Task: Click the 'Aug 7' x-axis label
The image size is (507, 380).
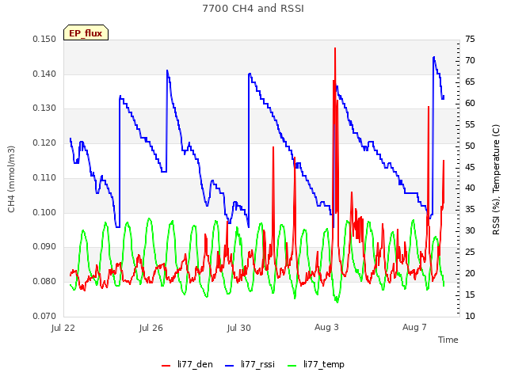Action: pos(414,327)
